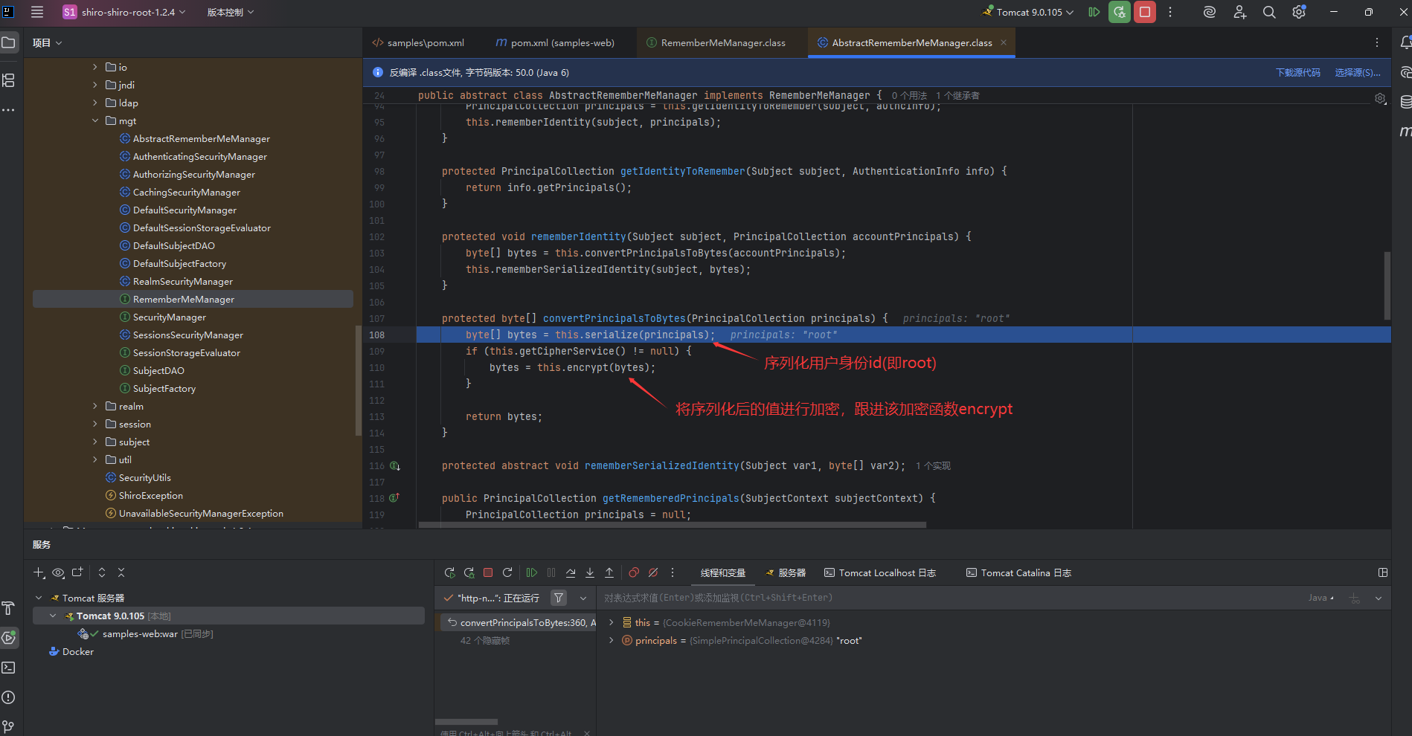Switch to RememberMeManager.class tab

click(x=722, y=43)
